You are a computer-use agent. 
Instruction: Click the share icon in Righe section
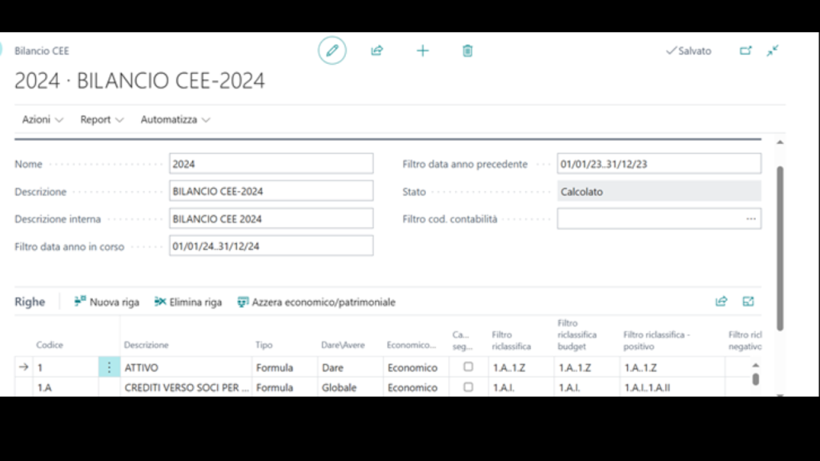[x=722, y=302]
